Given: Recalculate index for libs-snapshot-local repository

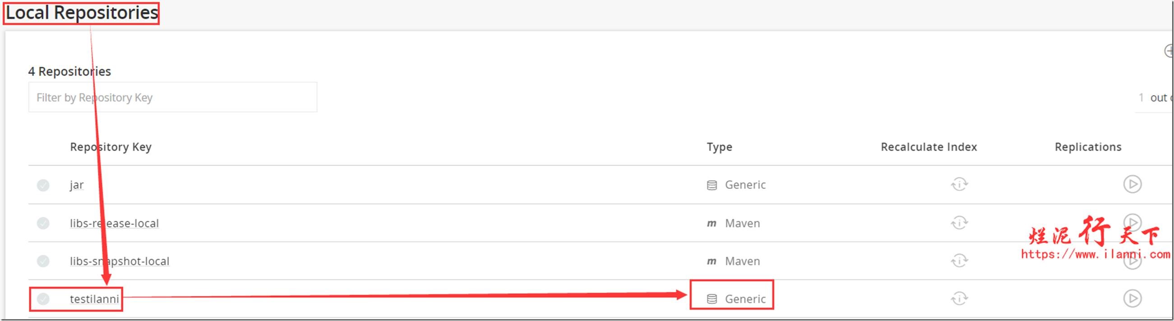Looking at the screenshot, I should point(959,261).
